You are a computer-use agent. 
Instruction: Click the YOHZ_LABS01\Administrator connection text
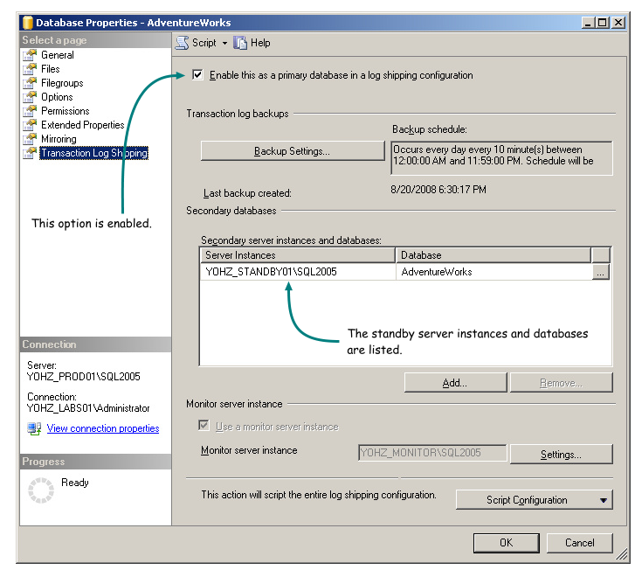point(88,408)
